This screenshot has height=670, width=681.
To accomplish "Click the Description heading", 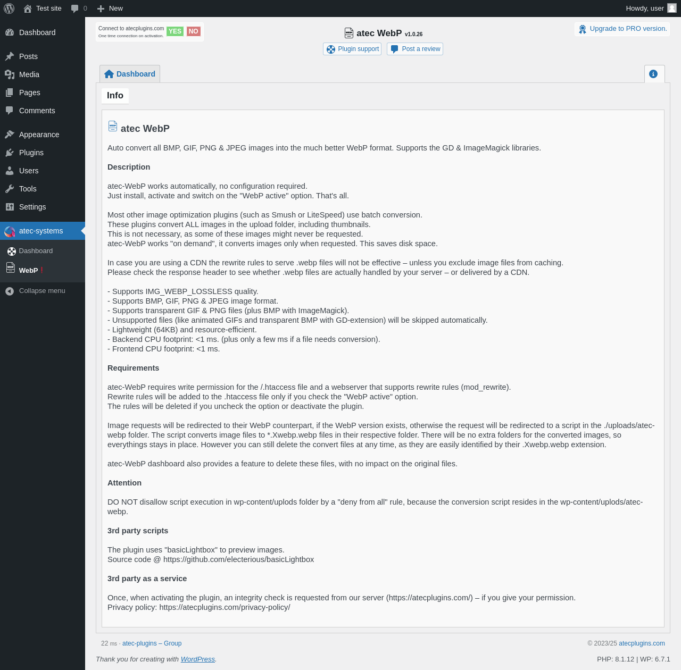I will pyautogui.click(x=129, y=167).
